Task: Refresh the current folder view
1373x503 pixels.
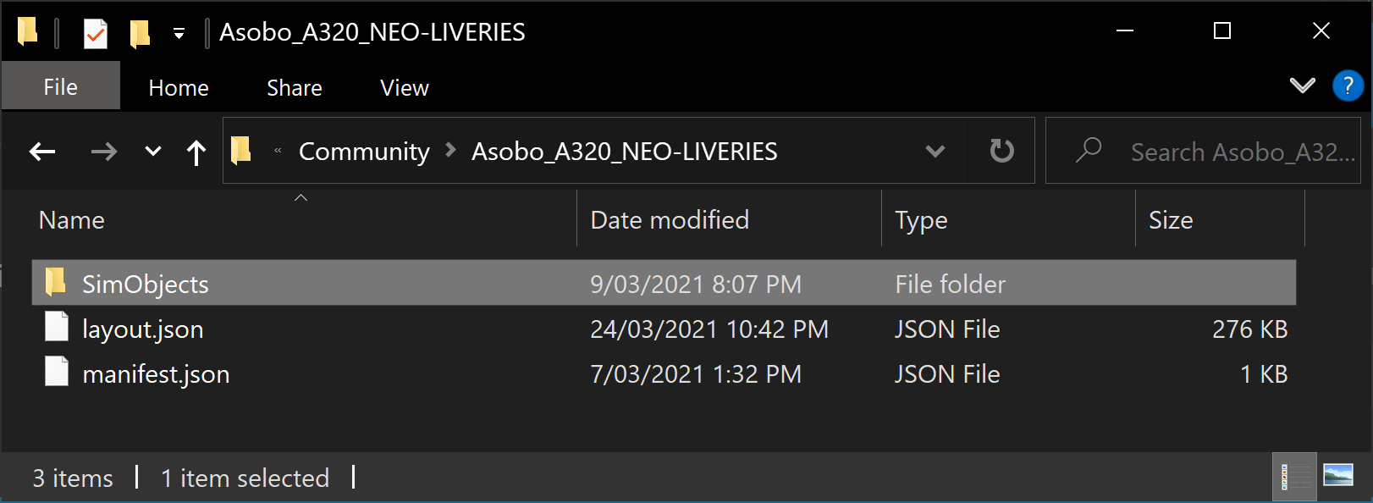Action: [1001, 151]
